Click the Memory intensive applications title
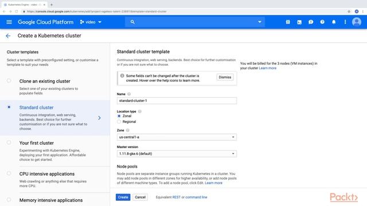 click(51, 200)
